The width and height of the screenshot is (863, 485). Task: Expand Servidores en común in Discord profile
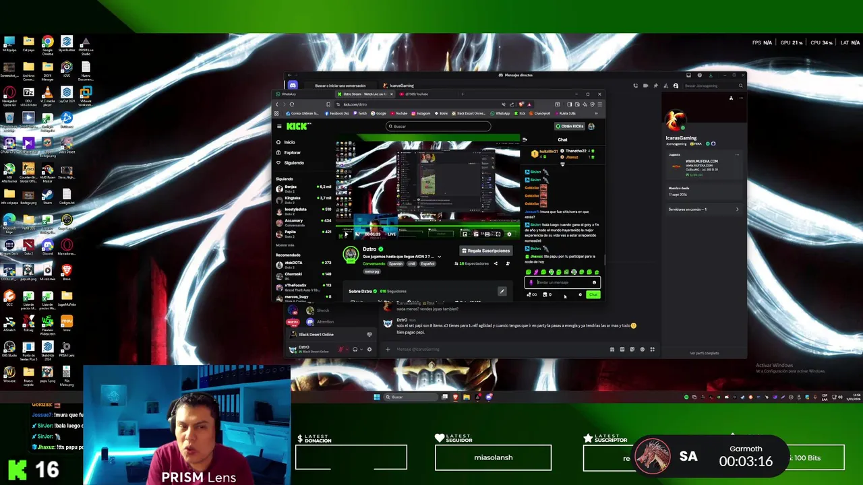tap(704, 209)
